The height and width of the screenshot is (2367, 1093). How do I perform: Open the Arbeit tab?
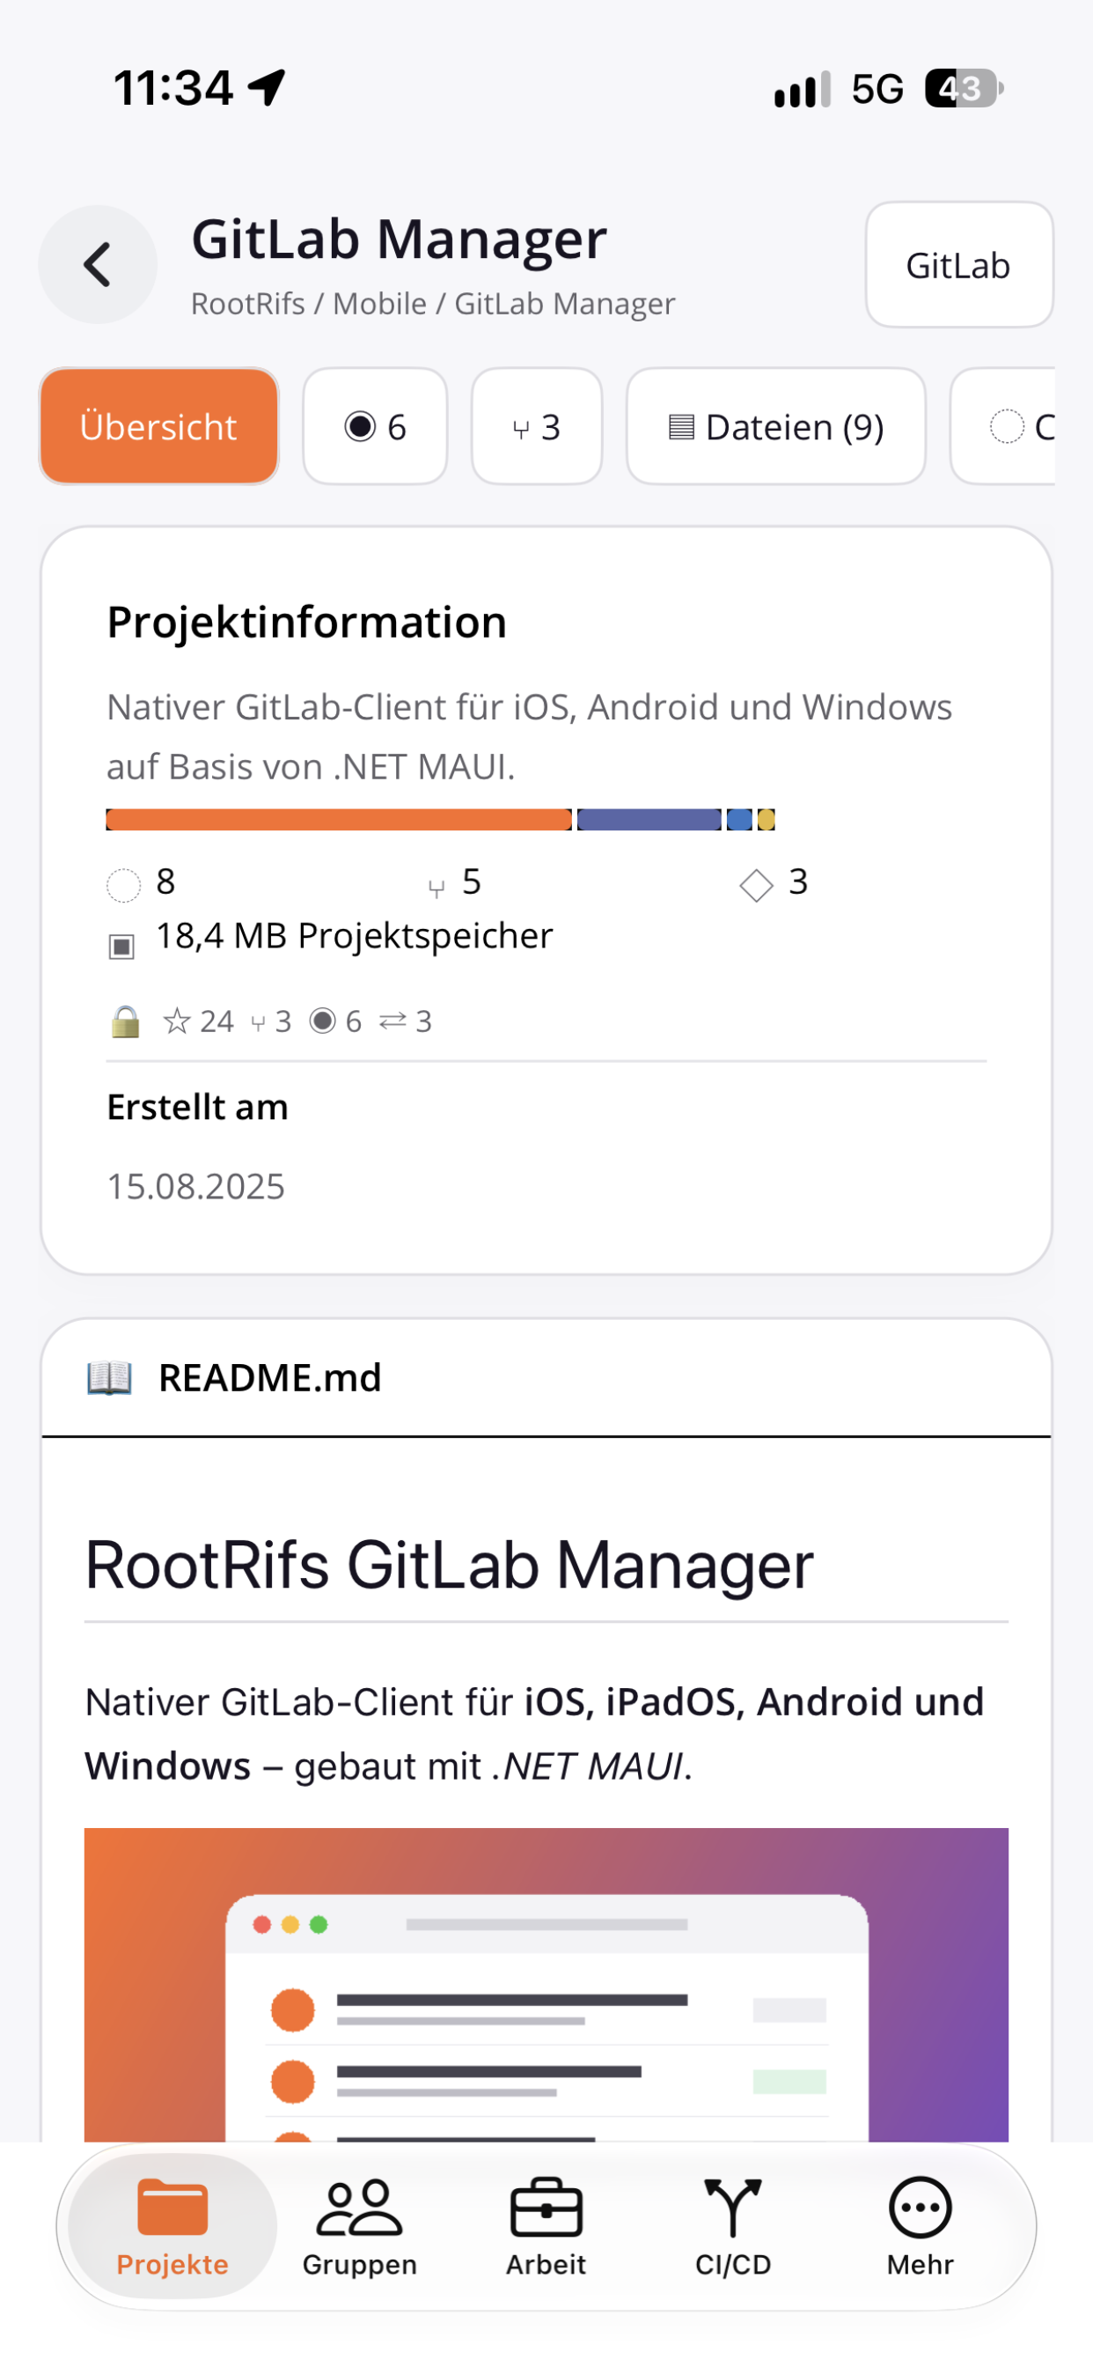pos(546,2225)
